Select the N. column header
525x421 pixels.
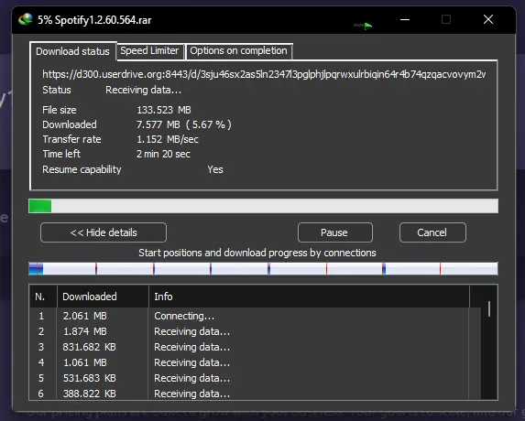43,297
